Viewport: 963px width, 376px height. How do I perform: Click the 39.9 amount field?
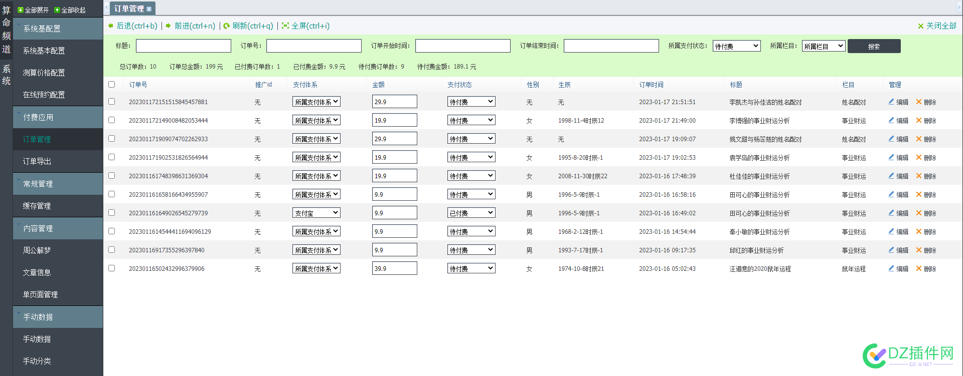click(x=395, y=268)
